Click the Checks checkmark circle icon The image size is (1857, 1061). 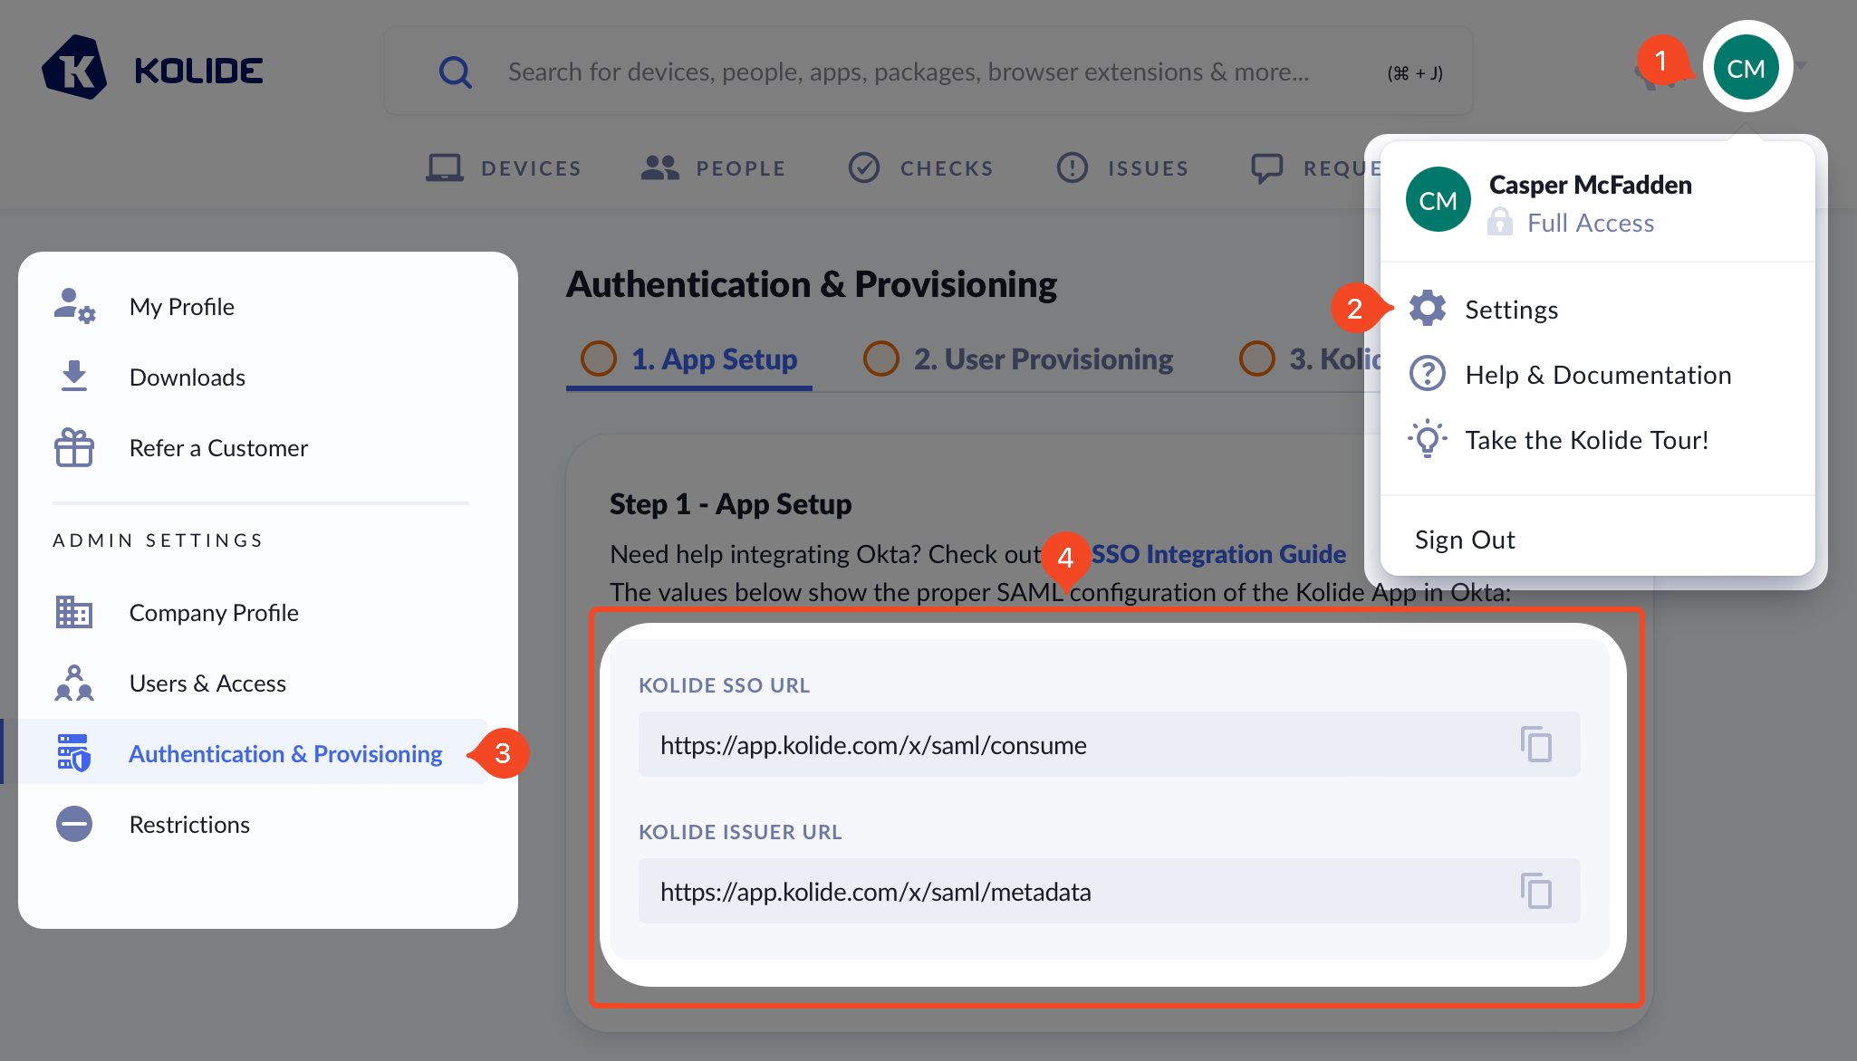(x=864, y=167)
